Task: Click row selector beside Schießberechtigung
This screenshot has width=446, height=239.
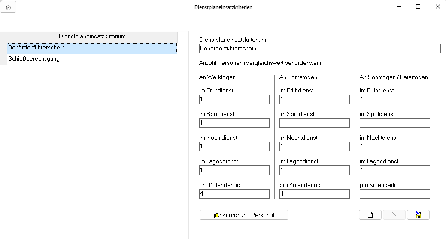Action: click(3, 59)
